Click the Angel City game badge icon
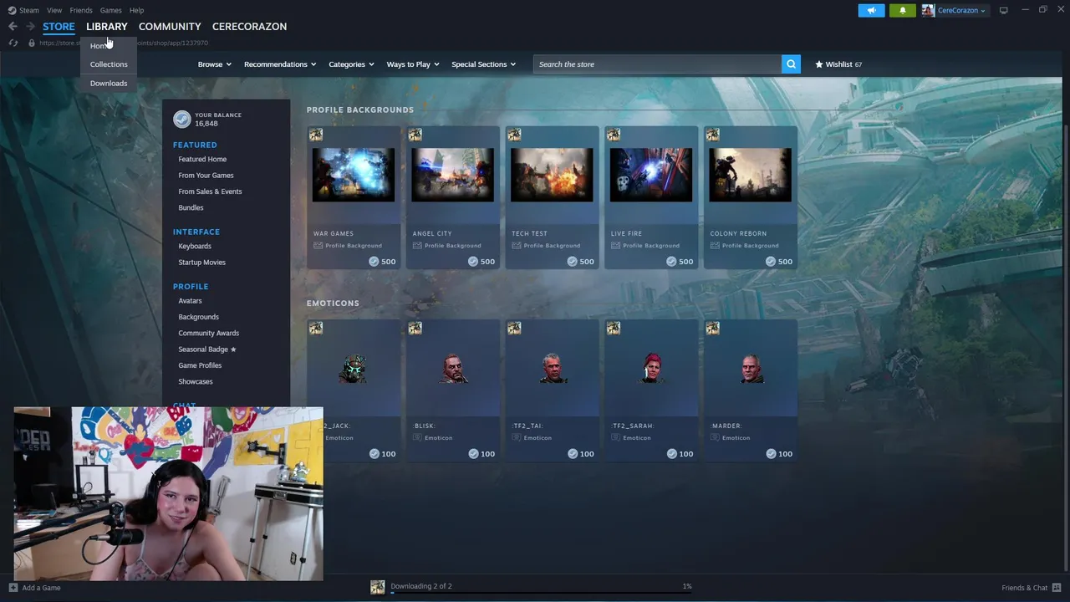 415,135
